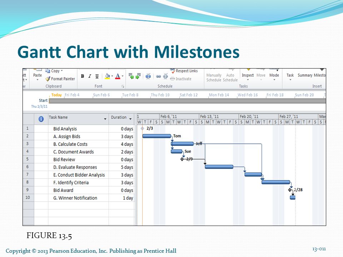
Task: Click the Unlink Tasks broken chain icon
Action: [165, 76]
